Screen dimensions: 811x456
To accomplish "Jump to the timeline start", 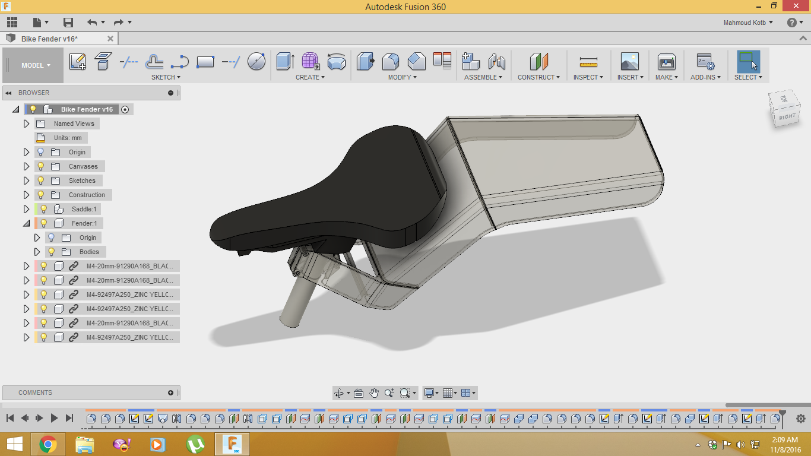I will [x=10, y=419].
